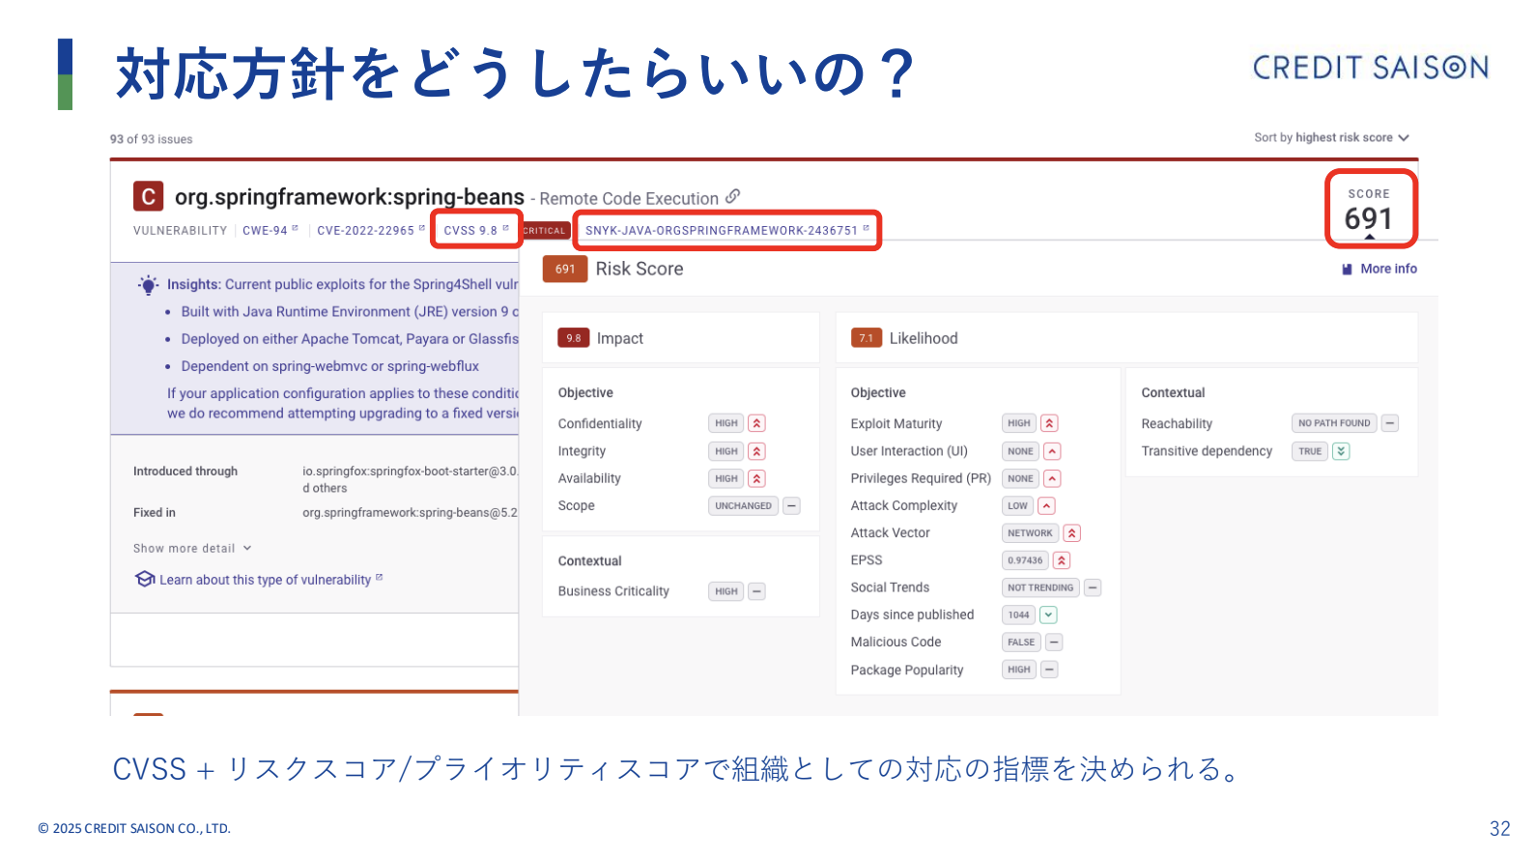The width and height of the screenshot is (1536, 858).
Task: Click the More info link
Action: pos(1388,269)
